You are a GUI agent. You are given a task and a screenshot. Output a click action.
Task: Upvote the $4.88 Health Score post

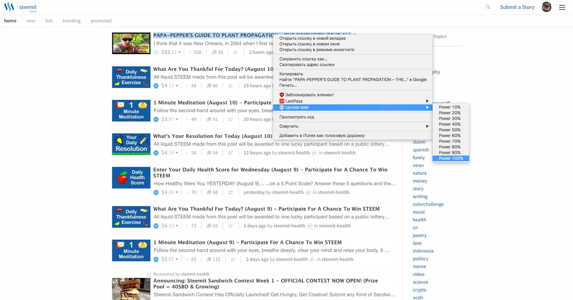pos(156,193)
